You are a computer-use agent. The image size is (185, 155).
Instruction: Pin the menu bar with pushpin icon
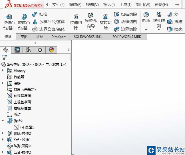(x=177, y=5)
